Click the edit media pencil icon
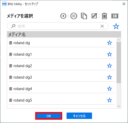The height and width of the screenshot is (123, 128). (x=94, y=16)
